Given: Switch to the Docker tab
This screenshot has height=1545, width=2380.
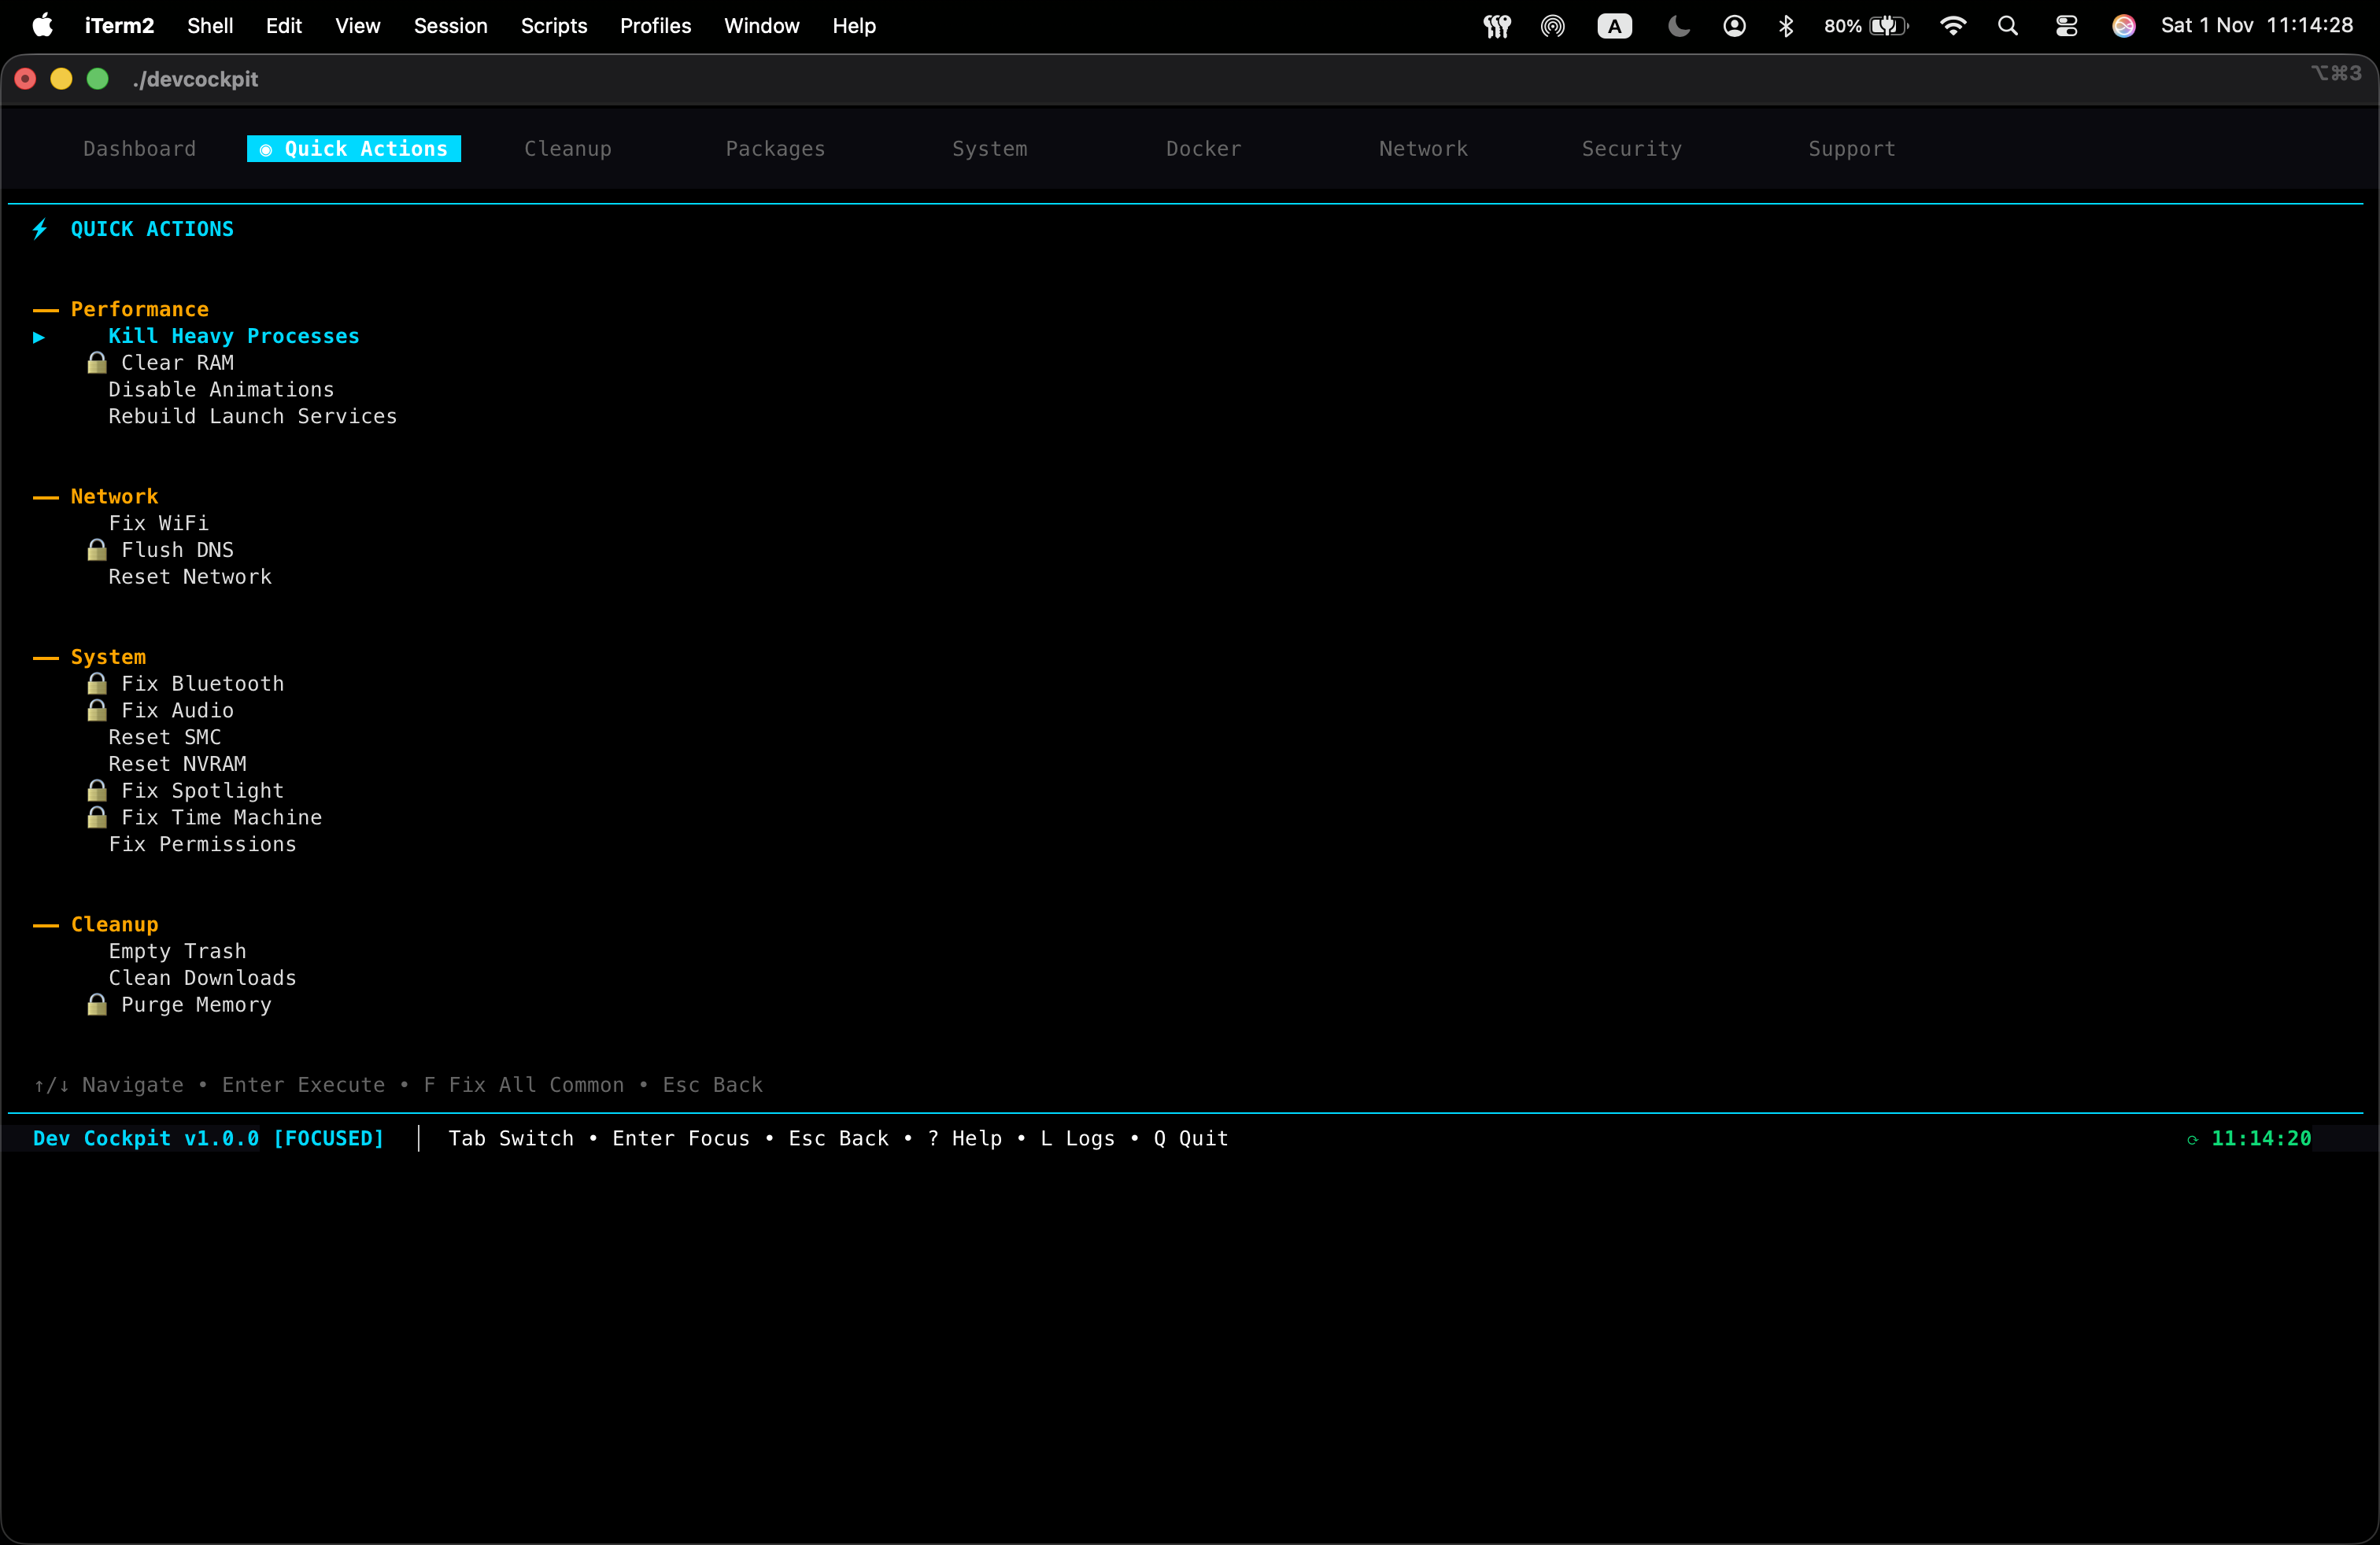Looking at the screenshot, I should [x=1202, y=148].
